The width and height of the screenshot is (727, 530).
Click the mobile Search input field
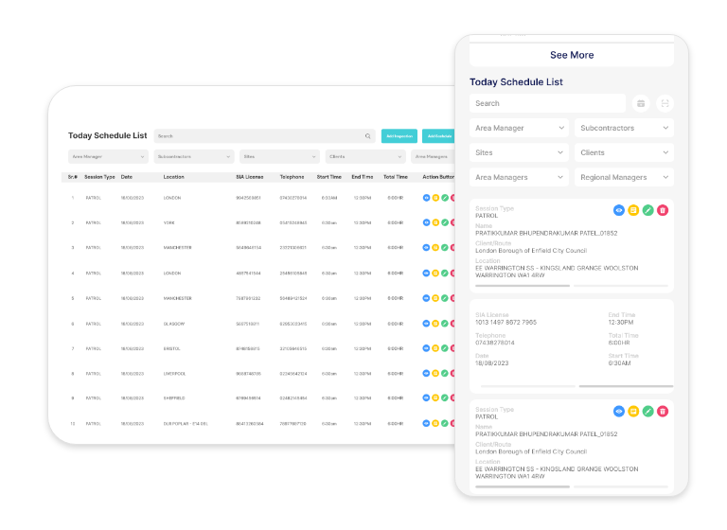(547, 103)
